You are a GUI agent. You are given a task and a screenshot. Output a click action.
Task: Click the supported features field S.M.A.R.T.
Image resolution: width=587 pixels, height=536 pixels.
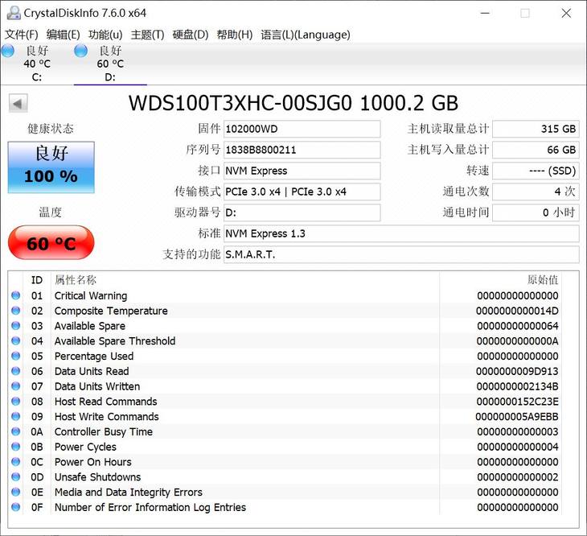pyautogui.click(x=401, y=254)
